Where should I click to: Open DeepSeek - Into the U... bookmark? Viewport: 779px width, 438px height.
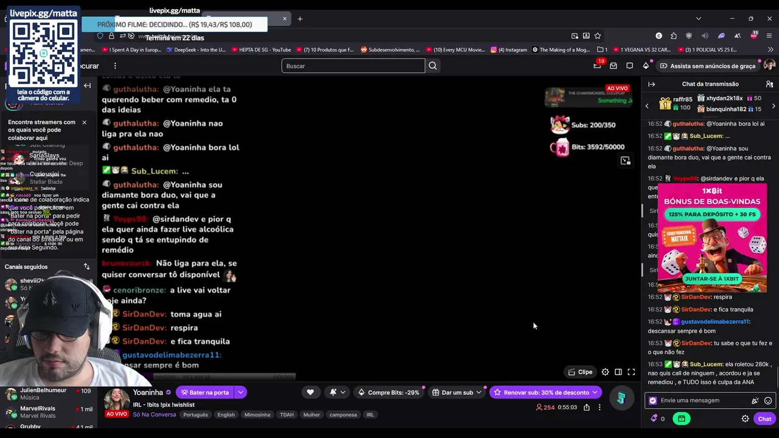(195, 50)
